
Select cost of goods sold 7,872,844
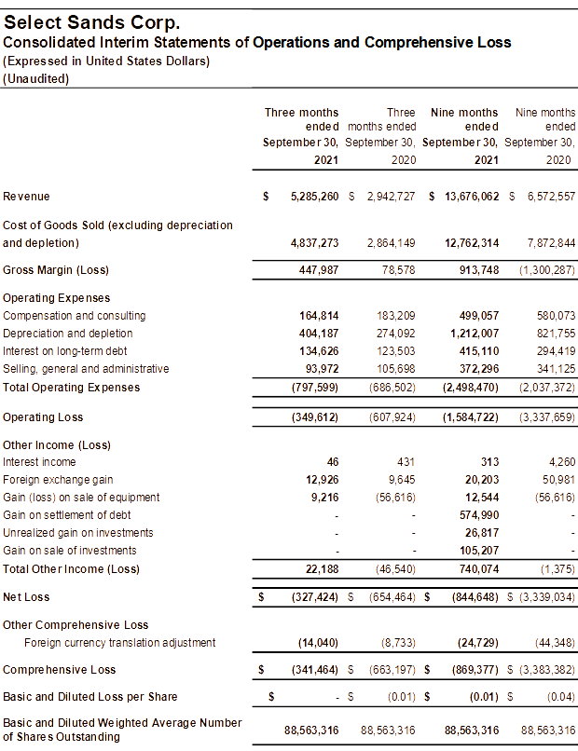pyautogui.click(x=551, y=243)
